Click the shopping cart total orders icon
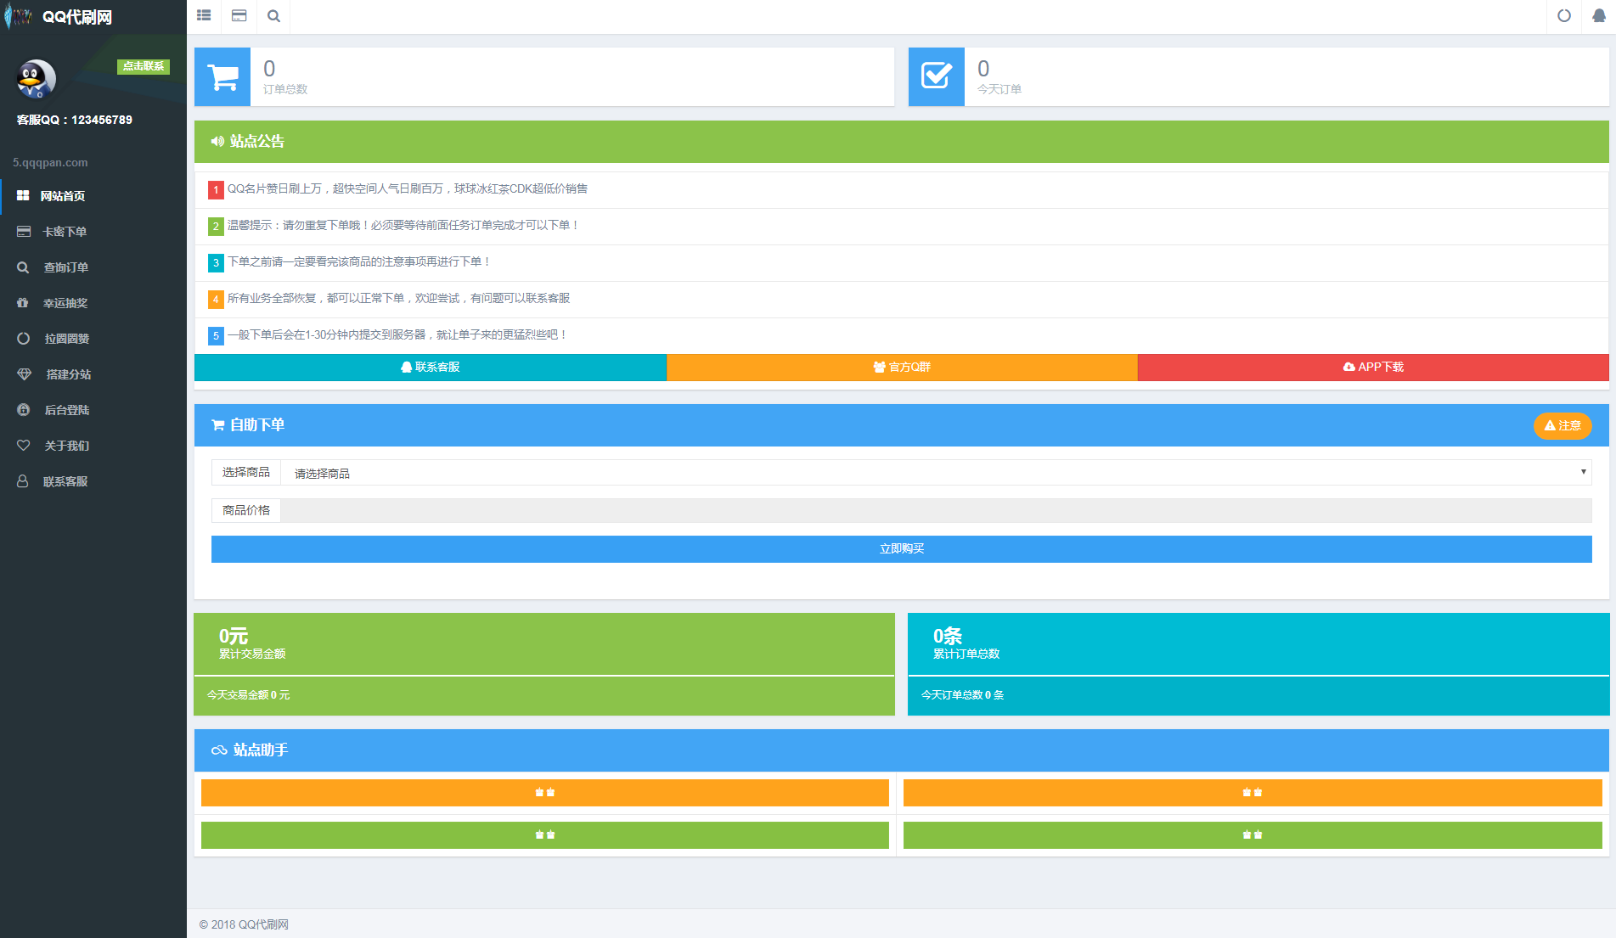This screenshot has height=938, width=1616. (222, 77)
